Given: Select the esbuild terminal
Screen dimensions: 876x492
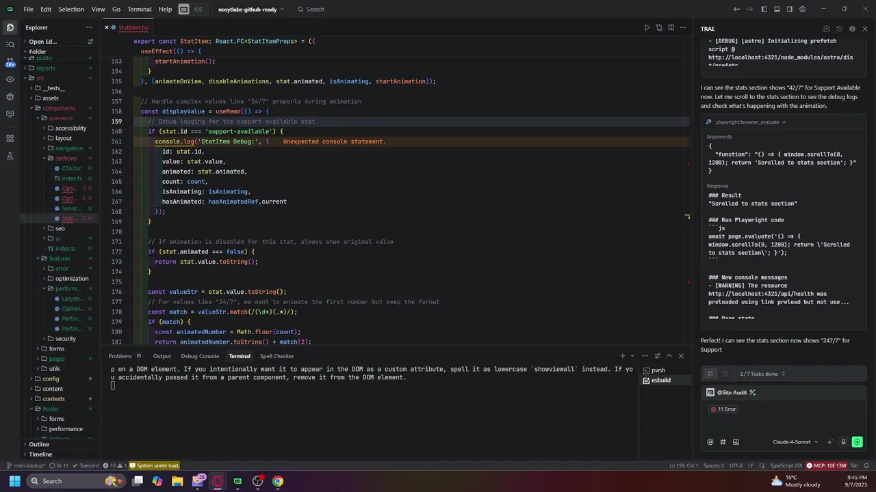Looking at the screenshot, I should (x=661, y=380).
